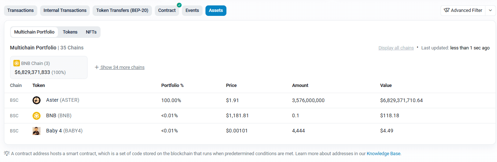Click the BNB token logo icon
This screenshot has width=497, height=162.
point(37,115)
